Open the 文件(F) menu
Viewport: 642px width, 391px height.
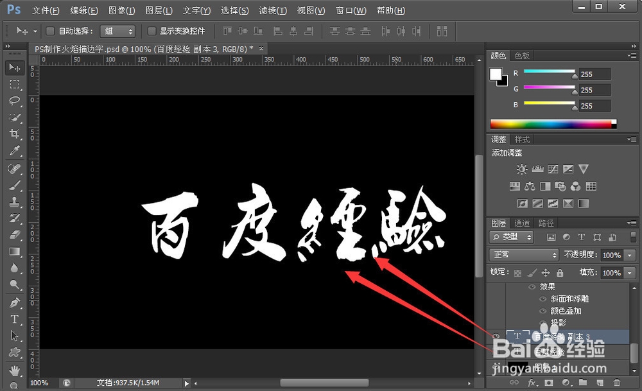click(x=46, y=11)
